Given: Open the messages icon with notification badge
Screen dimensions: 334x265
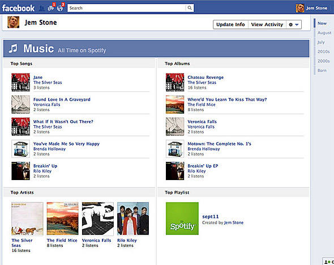Looking at the screenshot, I should pos(51,8).
